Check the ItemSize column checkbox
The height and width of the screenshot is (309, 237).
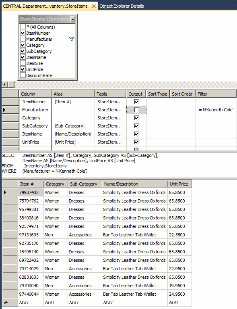tap(23, 63)
